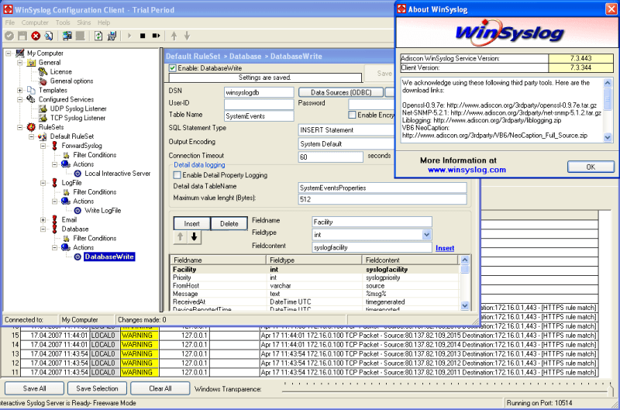The height and width of the screenshot is (410, 620).
Task: Open the Fieldtype dropdown
Action: (x=426, y=234)
